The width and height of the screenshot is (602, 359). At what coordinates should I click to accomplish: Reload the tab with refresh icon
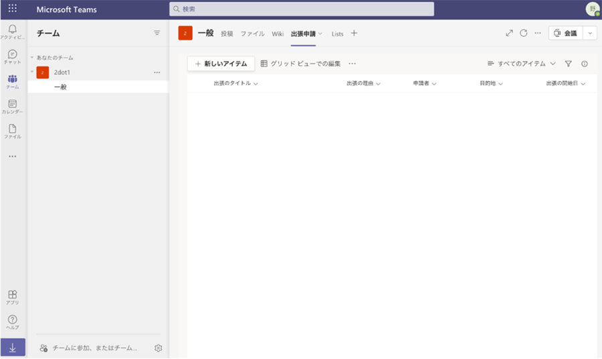(524, 33)
